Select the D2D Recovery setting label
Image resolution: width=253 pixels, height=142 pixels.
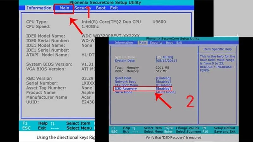point(126,89)
